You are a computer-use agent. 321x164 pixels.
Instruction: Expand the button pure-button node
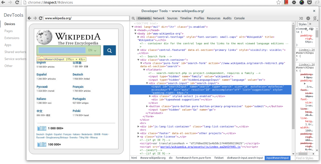[x=147, y=106]
